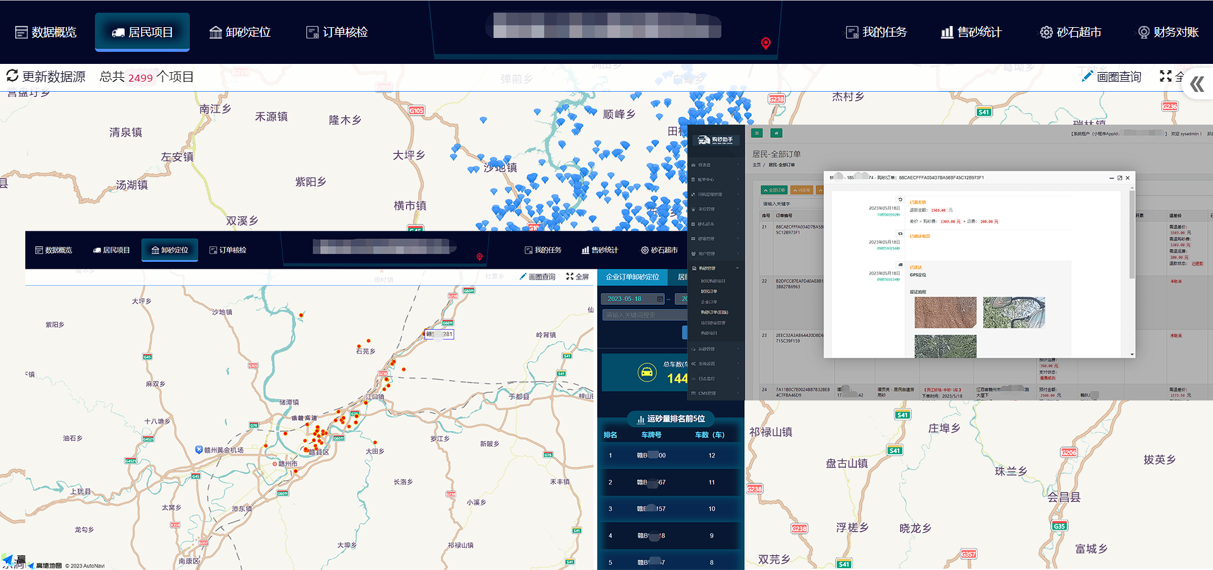Expand the 用户管理 sidebar menu
The image size is (1213, 570).
click(x=715, y=254)
